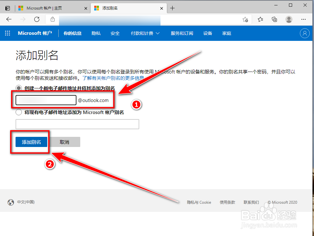Open tab actions menu icon
This screenshot has width=314, height=236.
(x=8, y=8)
